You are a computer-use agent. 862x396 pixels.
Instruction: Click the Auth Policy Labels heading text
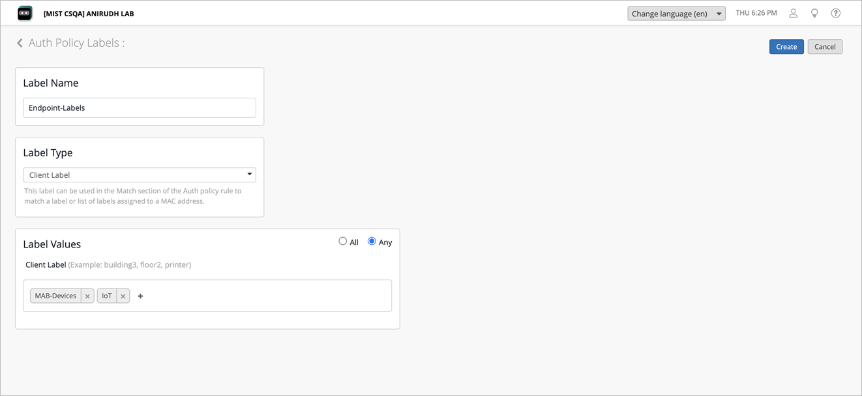point(76,43)
